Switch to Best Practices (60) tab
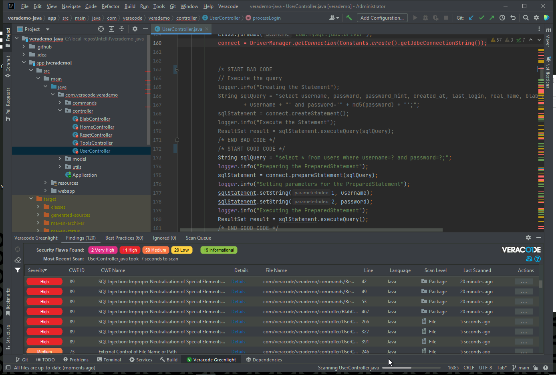Image resolution: width=556 pixels, height=375 pixels. coord(124,238)
